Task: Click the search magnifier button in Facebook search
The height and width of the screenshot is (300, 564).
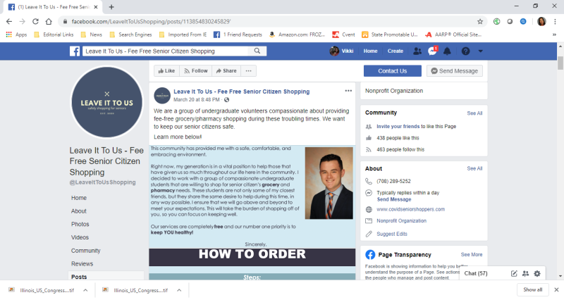Action: click(257, 51)
